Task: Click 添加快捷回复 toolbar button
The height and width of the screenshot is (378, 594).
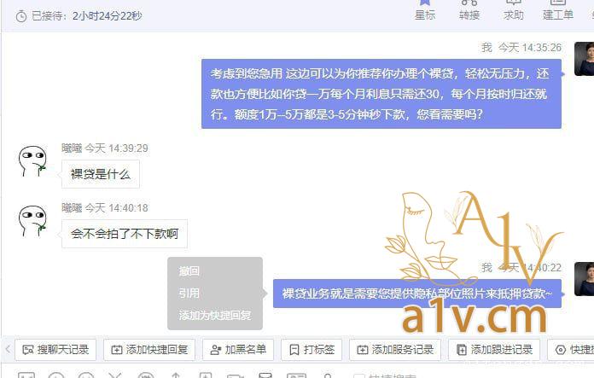Action: [x=149, y=350]
